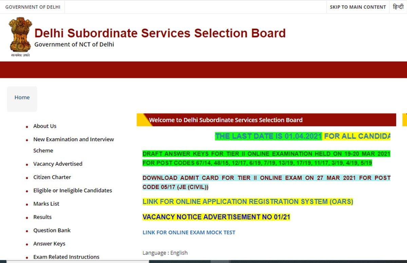Open New Examination and Interview Scheme
Screen dimensions: 407x263
click(x=73, y=139)
